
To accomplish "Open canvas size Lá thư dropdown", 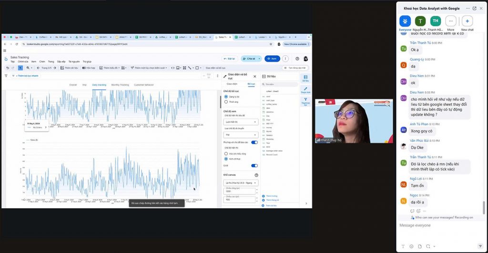I will (x=241, y=183).
